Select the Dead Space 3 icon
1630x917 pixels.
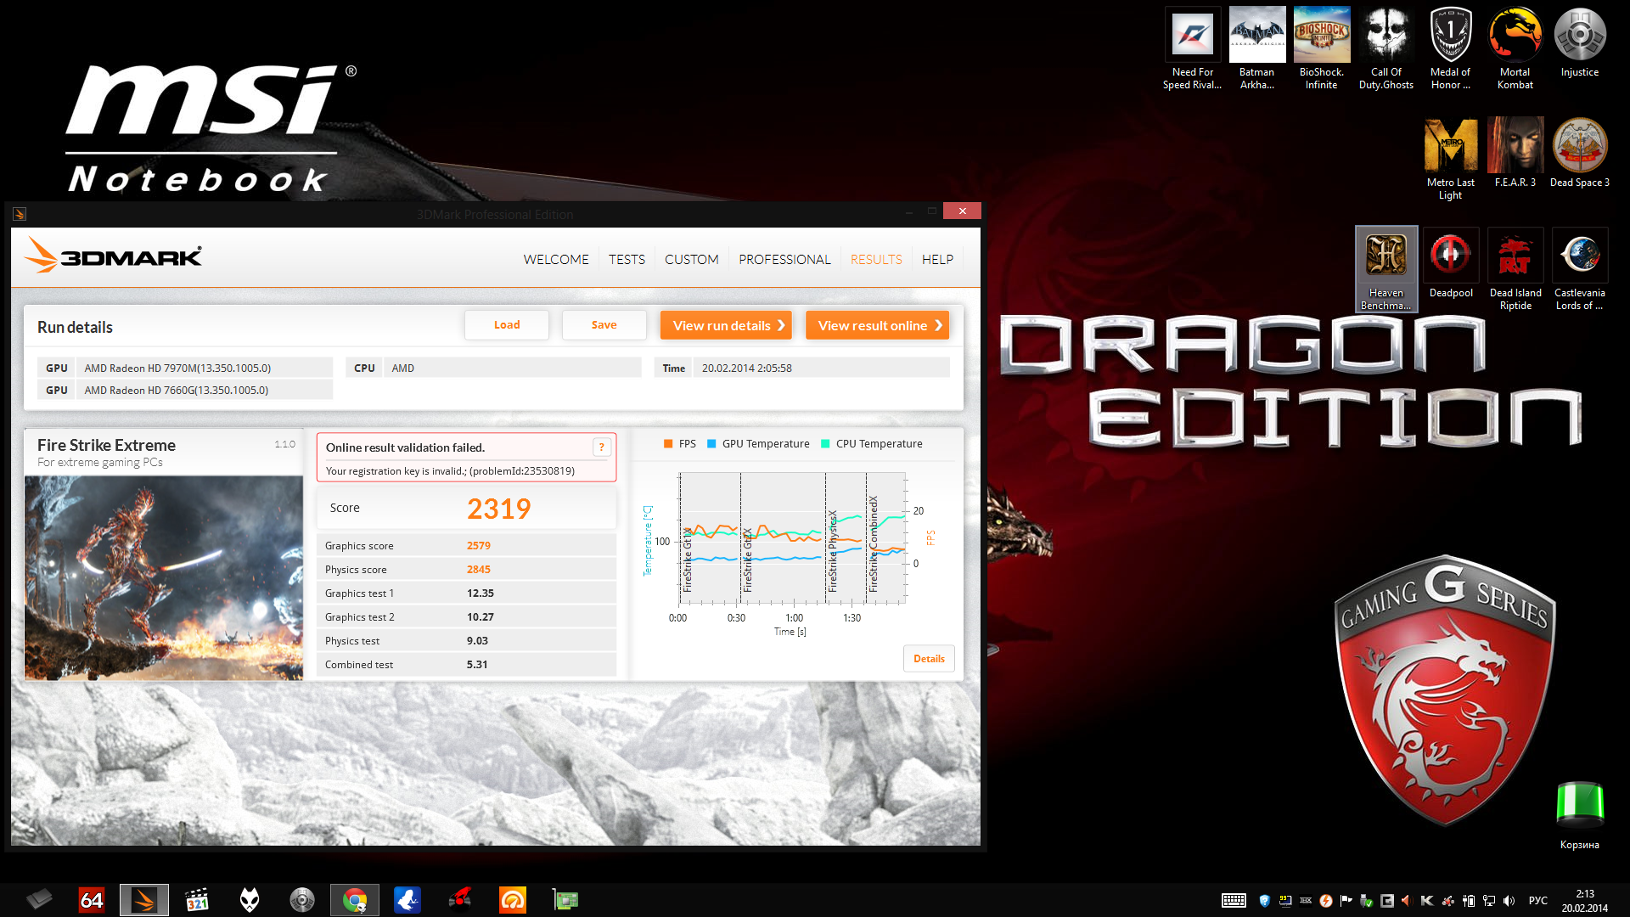(x=1579, y=154)
